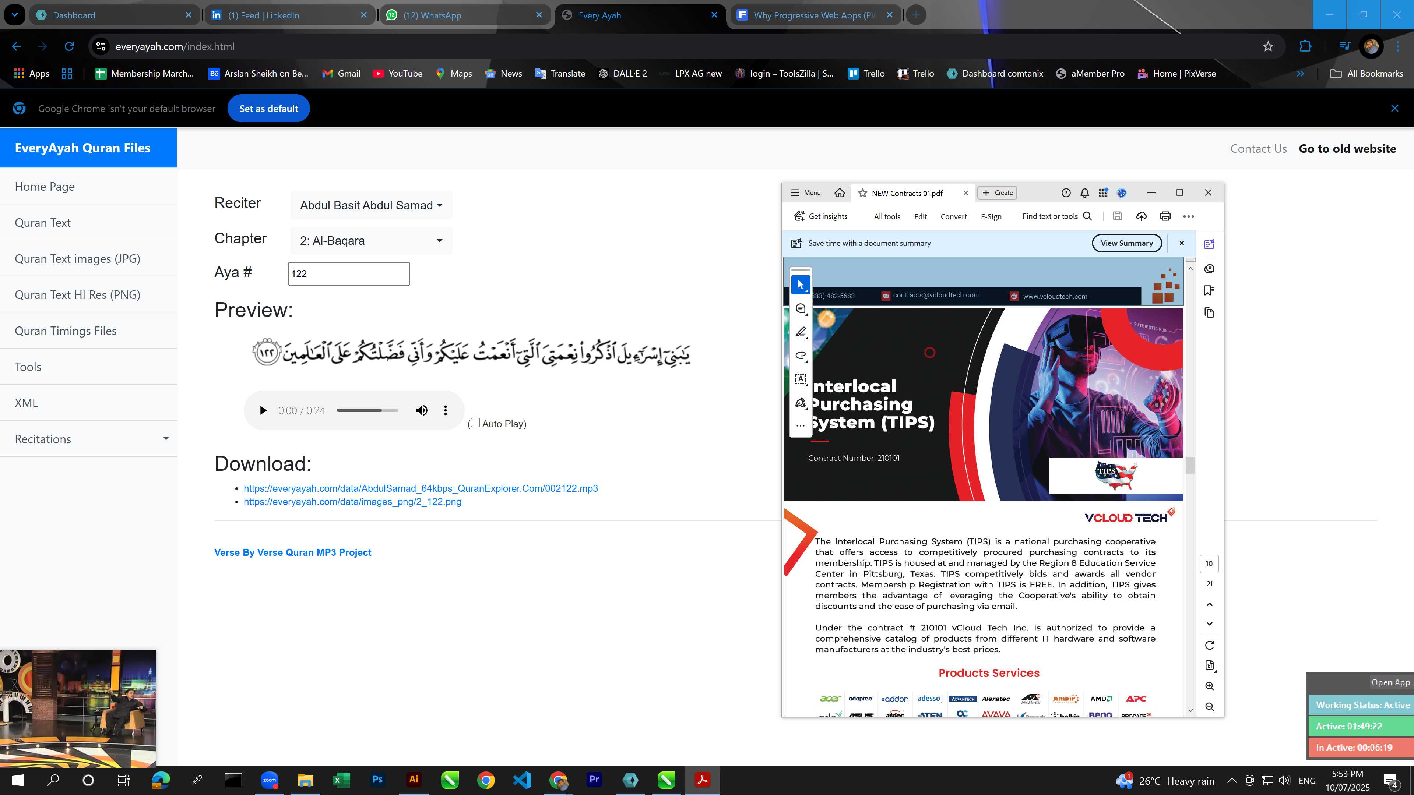Click the Aya number input field
1414x795 pixels.
pos(349,274)
